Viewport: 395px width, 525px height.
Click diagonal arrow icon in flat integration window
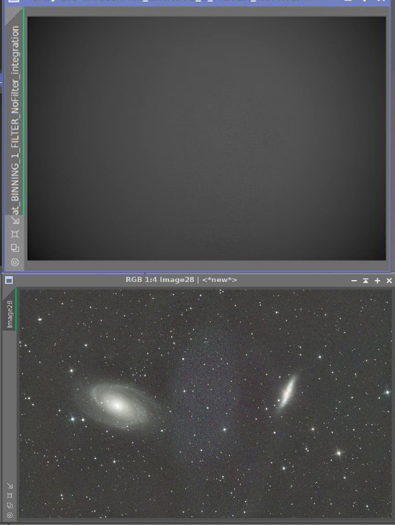tap(15, 221)
